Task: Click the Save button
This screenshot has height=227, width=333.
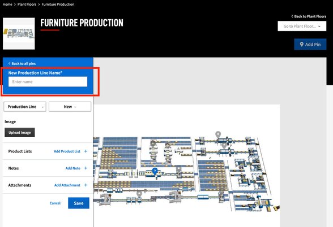Action: pos(79,203)
